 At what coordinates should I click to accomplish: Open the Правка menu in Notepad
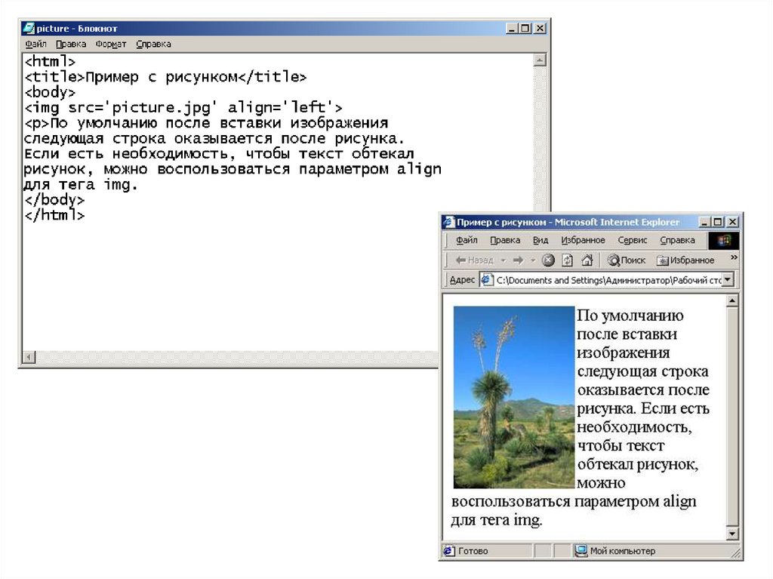(71, 44)
